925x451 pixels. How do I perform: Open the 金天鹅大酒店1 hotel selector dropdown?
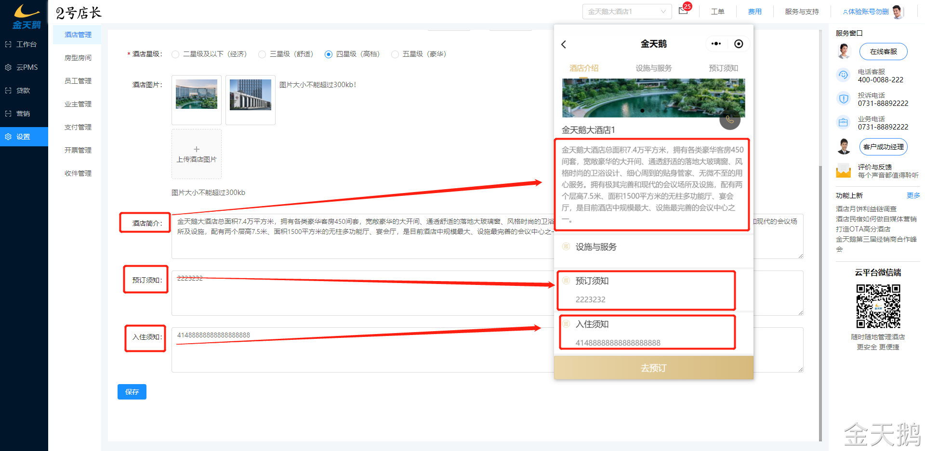[x=627, y=12]
